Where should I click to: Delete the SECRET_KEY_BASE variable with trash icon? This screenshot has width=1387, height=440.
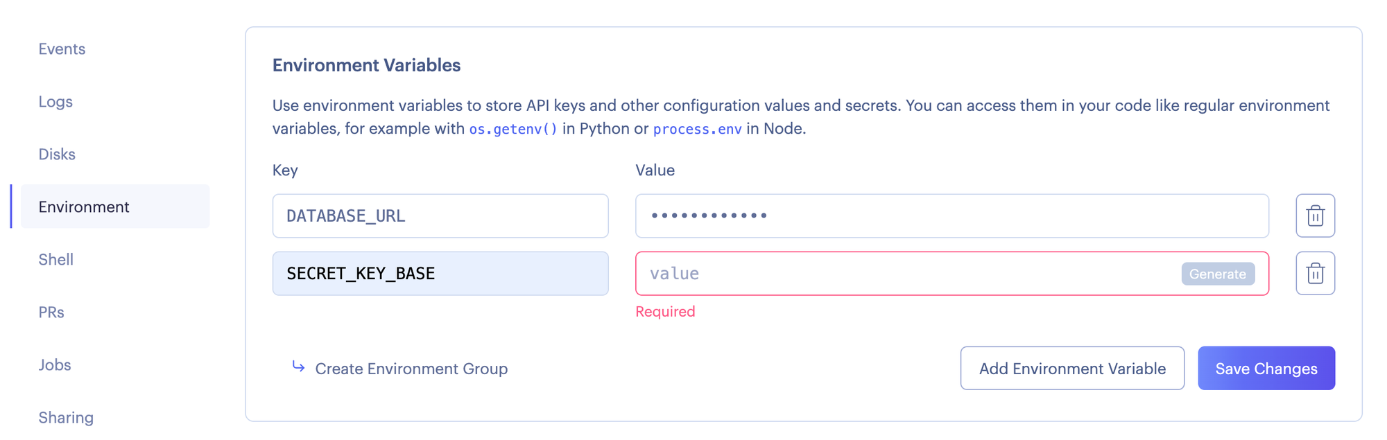tap(1315, 273)
